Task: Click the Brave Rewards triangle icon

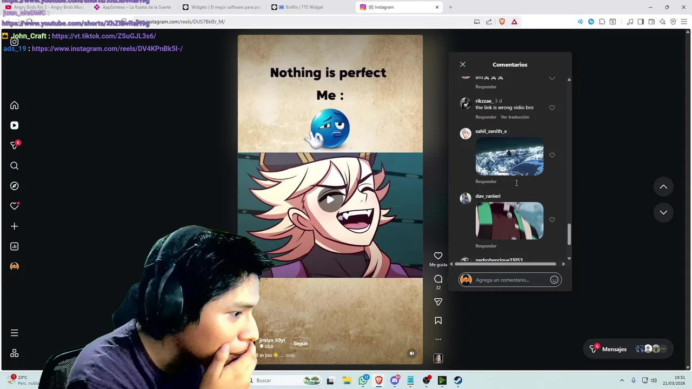Action: coord(514,22)
